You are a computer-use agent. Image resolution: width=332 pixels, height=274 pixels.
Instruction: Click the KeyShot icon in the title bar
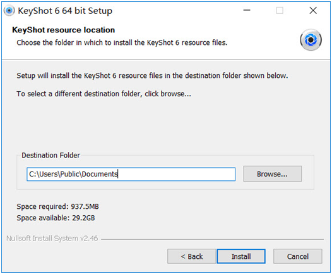point(9,10)
